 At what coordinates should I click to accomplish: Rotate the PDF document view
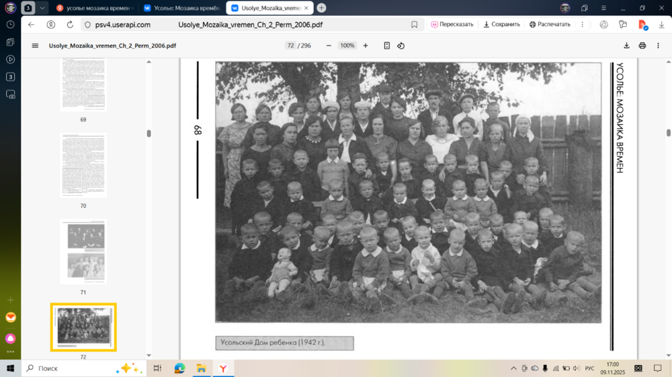401,46
